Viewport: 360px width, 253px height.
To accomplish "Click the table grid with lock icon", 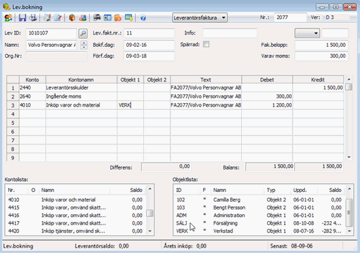I will (129, 18).
